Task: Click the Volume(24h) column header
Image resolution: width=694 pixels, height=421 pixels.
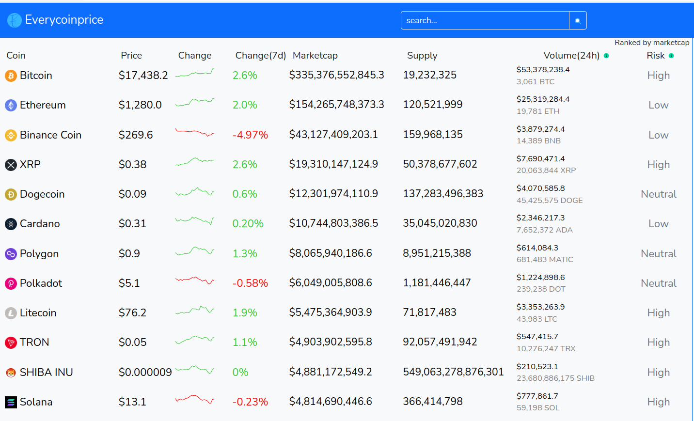Action: pyautogui.click(x=571, y=56)
